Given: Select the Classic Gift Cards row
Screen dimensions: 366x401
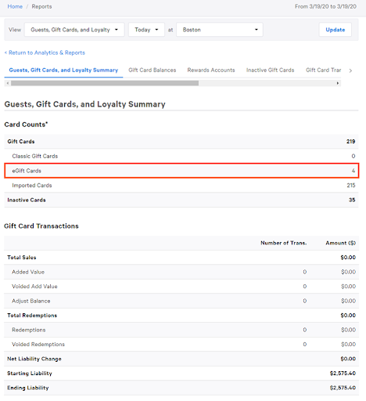Looking at the screenshot, I should tap(181, 156).
